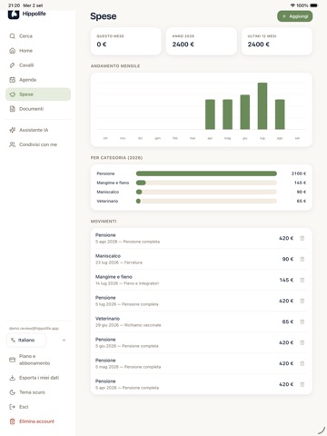Delete the Maniscalco 90 € entry

[x=302, y=259]
